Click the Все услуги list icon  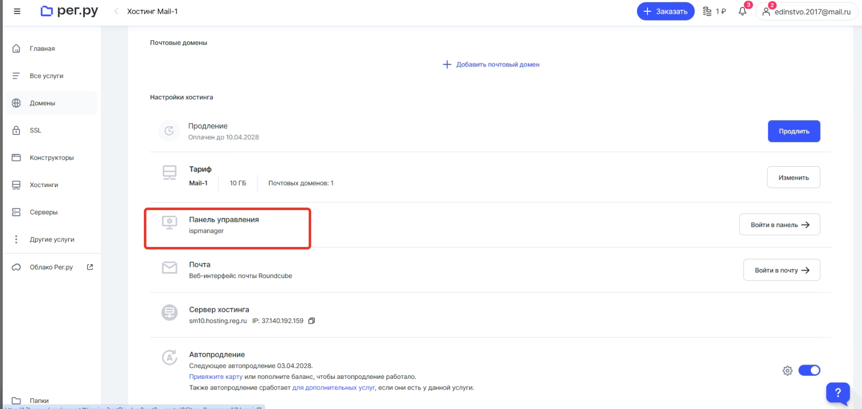tap(16, 76)
